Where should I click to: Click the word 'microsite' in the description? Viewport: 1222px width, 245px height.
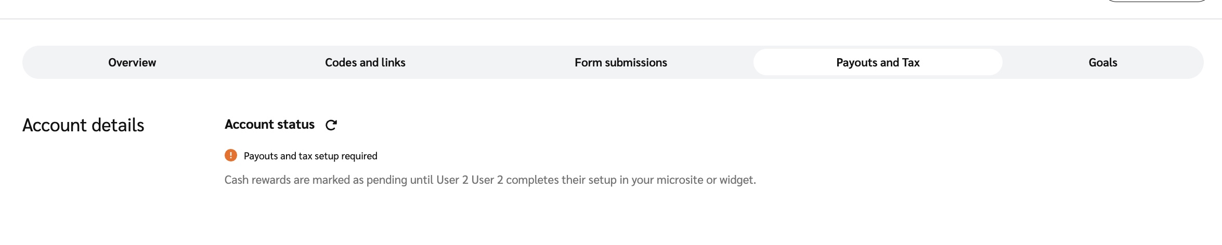click(x=680, y=180)
